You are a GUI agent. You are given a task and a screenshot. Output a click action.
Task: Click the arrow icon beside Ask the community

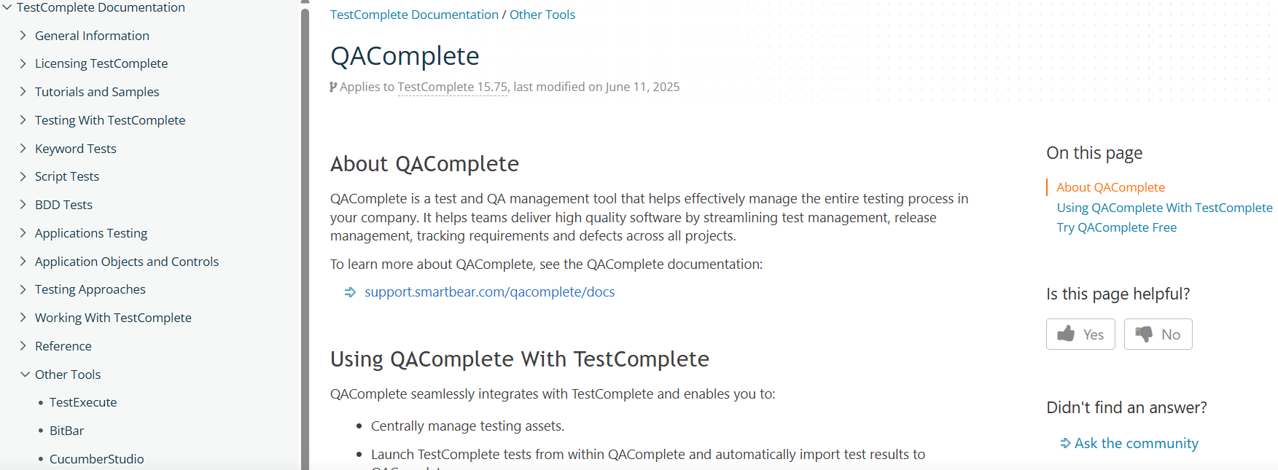[1065, 443]
